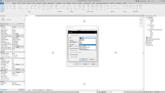The height and width of the screenshot is (93, 165).
Task: Choose US survey feet from the list
Action: tap(87, 46)
